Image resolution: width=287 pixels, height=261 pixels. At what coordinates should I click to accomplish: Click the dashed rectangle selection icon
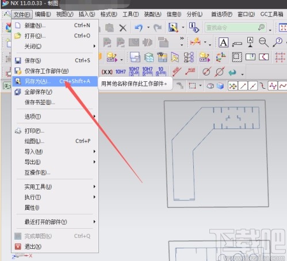click(x=192, y=86)
